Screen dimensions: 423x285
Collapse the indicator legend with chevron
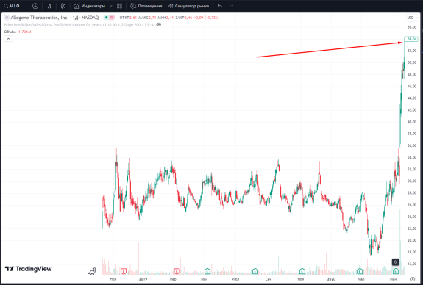pyautogui.click(x=8, y=39)
